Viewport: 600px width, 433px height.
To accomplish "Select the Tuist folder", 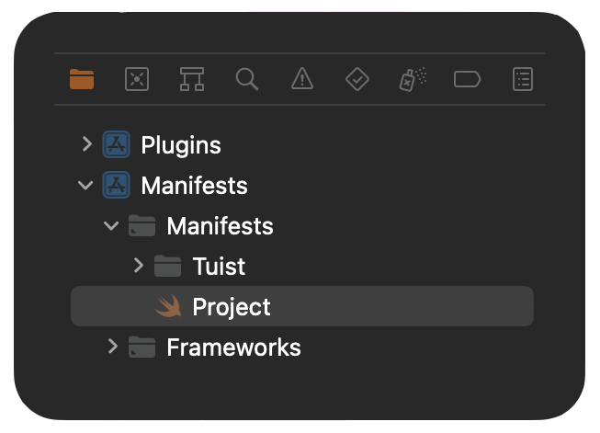I will click(x=219, y=267).
